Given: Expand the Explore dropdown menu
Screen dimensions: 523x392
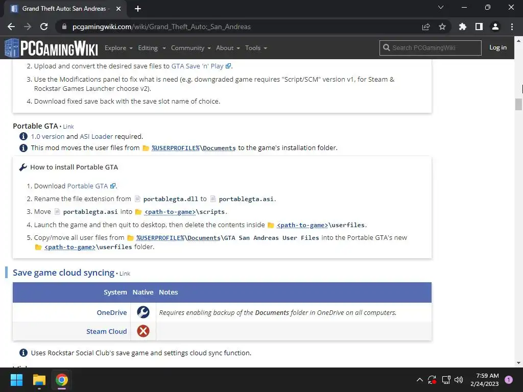Looking at the screenshot, I should click(118, 48).
